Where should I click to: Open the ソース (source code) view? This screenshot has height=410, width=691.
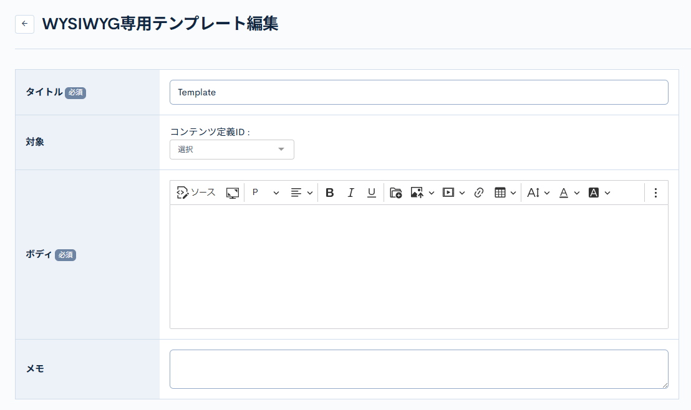tap(194, 193)
